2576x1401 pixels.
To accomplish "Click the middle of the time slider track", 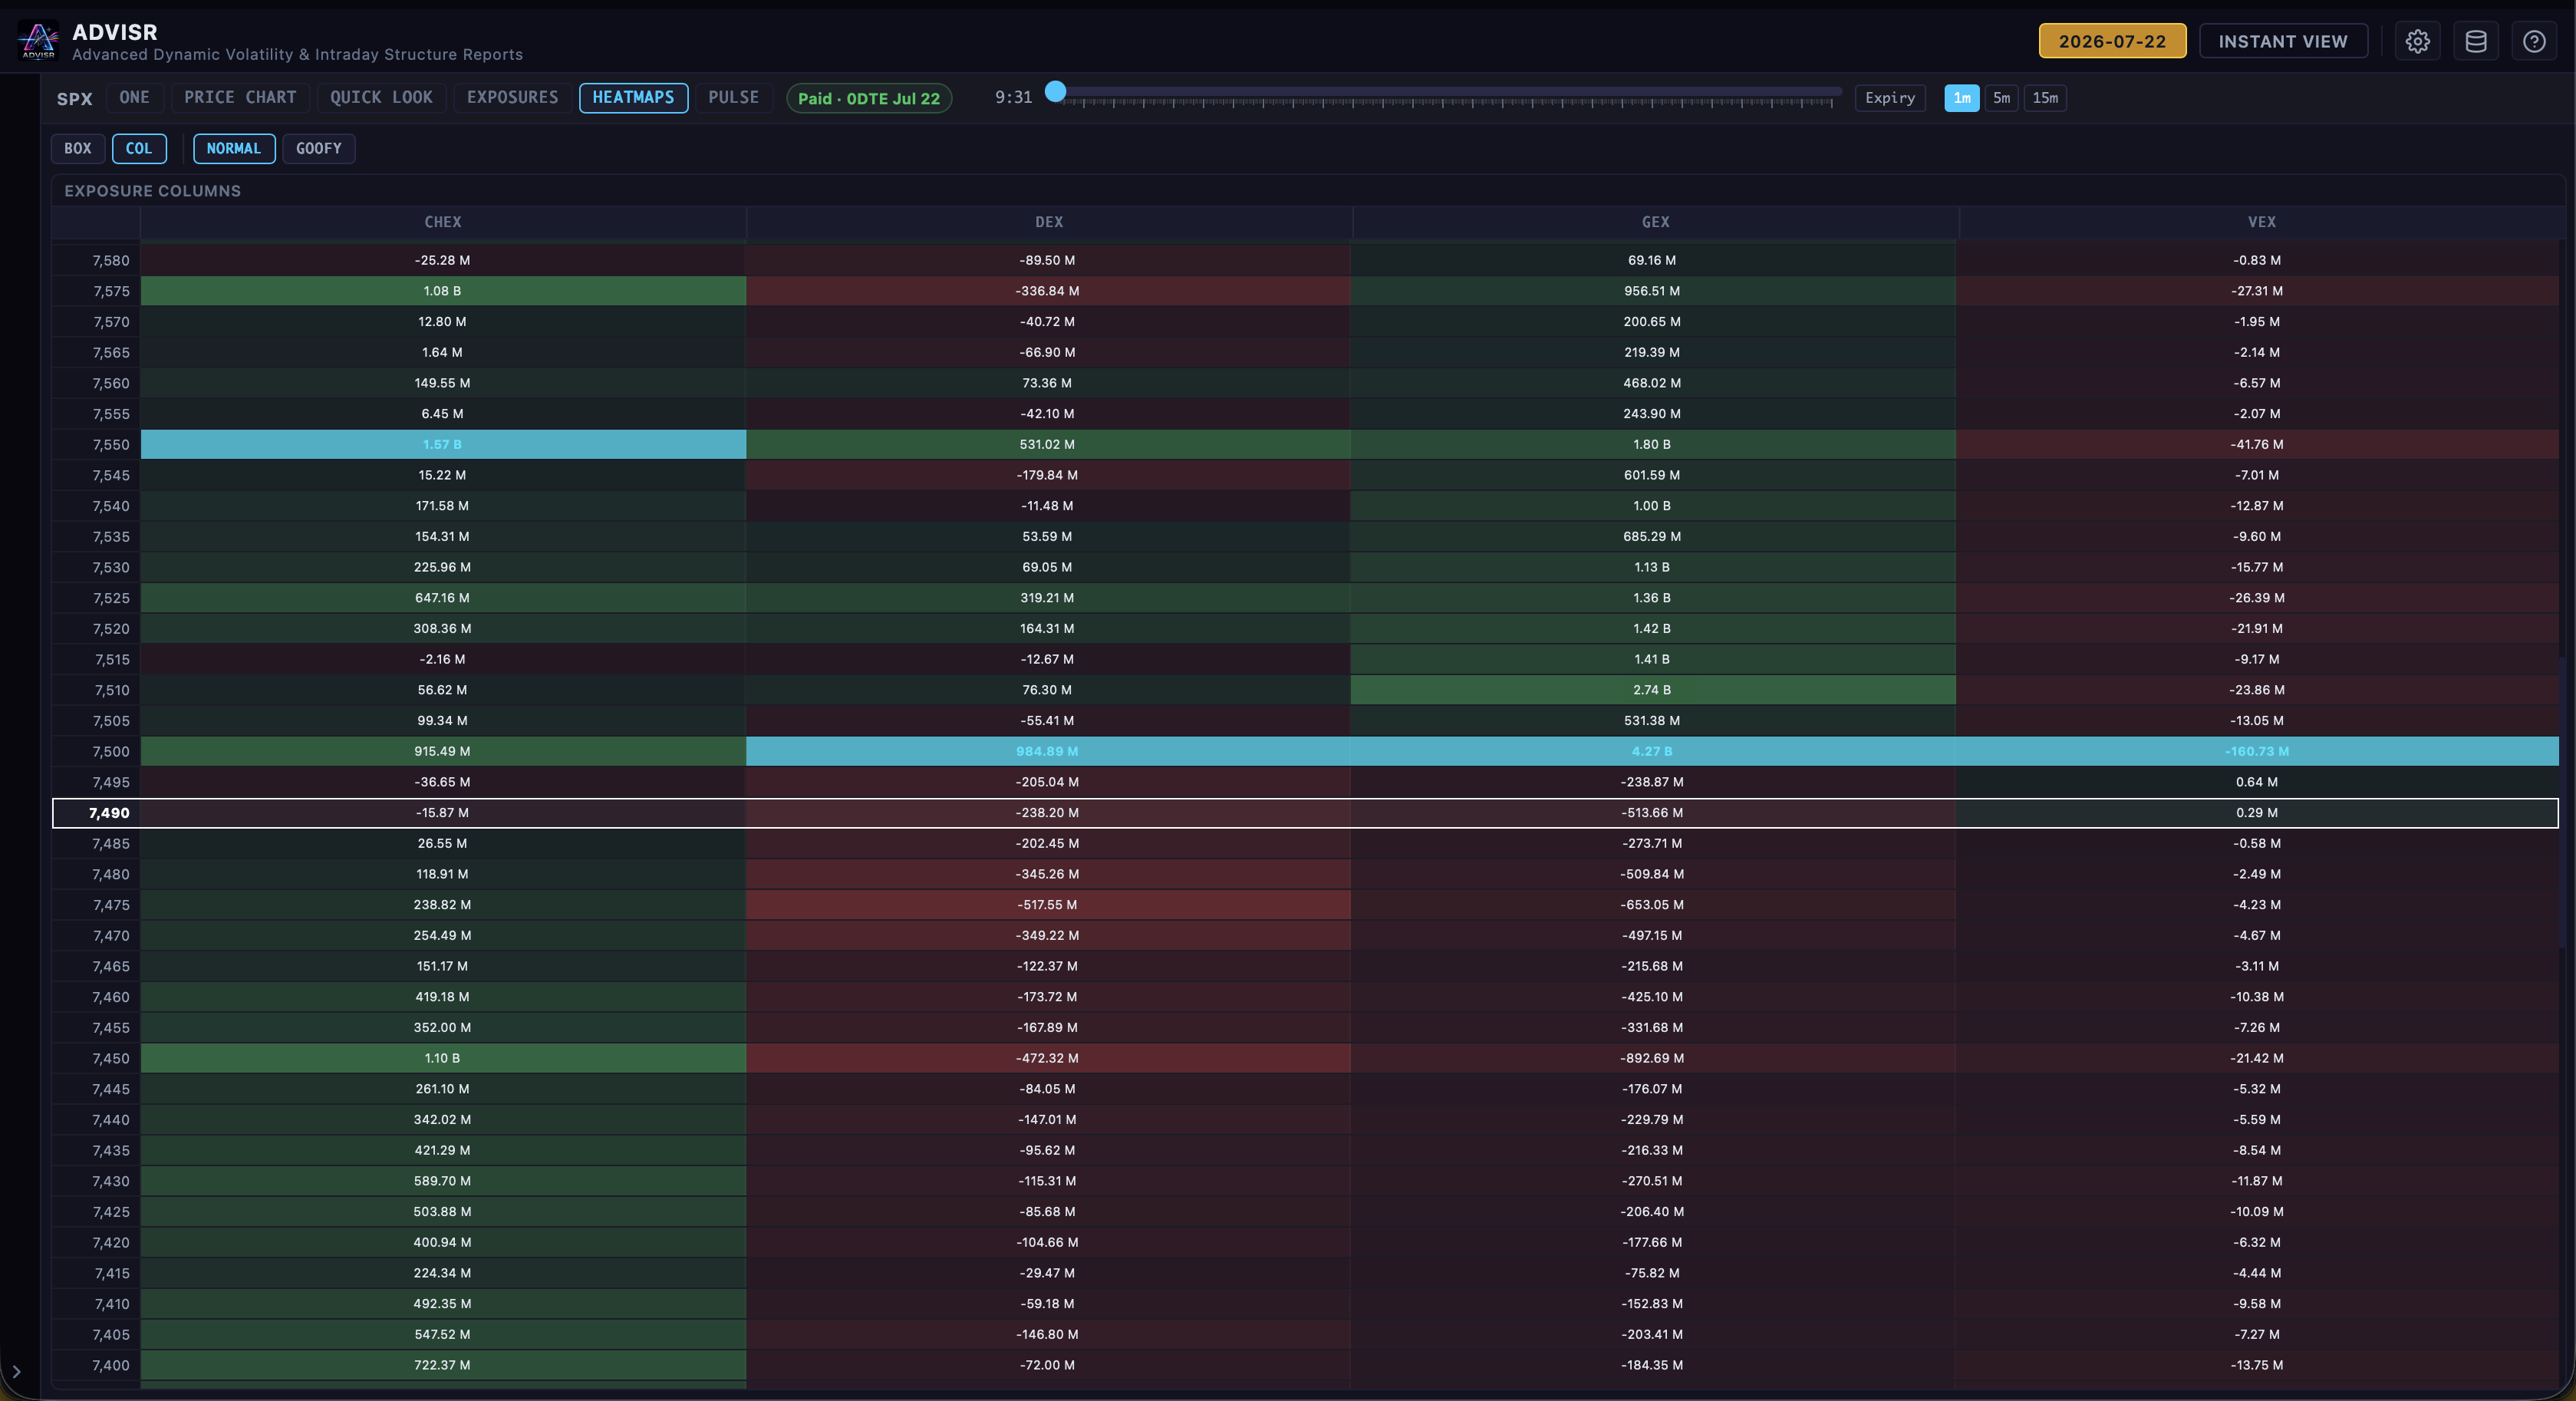I will click(1448, 92).
